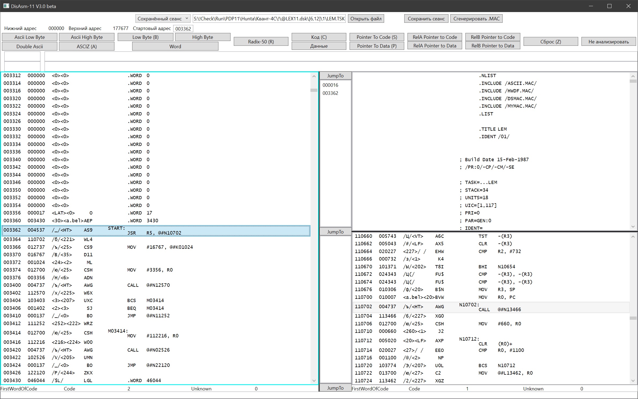Click the Открыть файл button
The image size is (638, 399).
(x=366, y=19)
